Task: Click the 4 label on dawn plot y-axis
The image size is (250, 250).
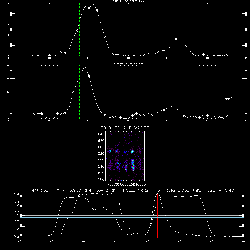Action: click(x=9, y=14)
